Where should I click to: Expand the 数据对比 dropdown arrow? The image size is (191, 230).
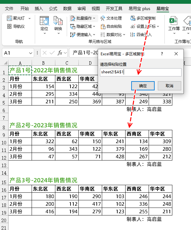(x=124, y=35)
